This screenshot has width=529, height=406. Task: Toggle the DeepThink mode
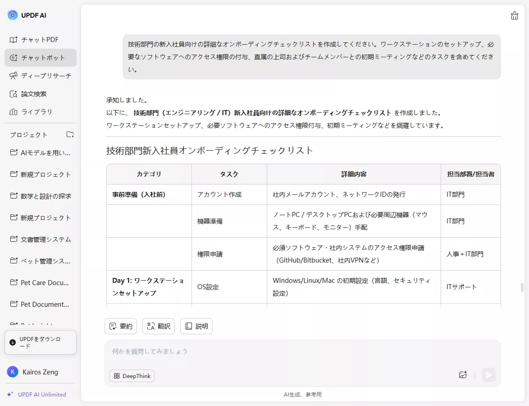pyautogui.click(x=132, y=375)
